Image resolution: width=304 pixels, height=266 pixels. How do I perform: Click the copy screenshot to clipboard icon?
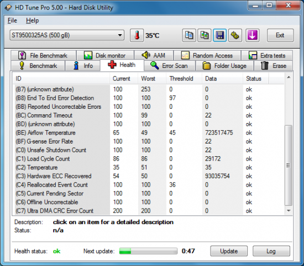pyautogui.click(x=205, y=35)
